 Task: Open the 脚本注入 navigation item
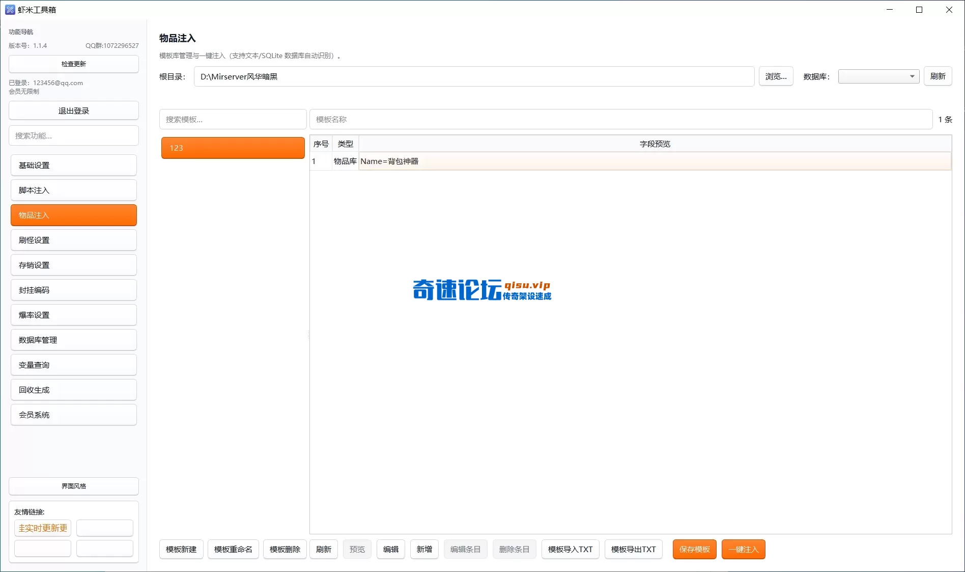(74, 190)
